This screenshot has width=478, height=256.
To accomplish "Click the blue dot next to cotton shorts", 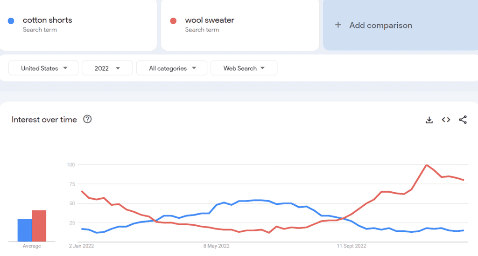I will [11, 21].
